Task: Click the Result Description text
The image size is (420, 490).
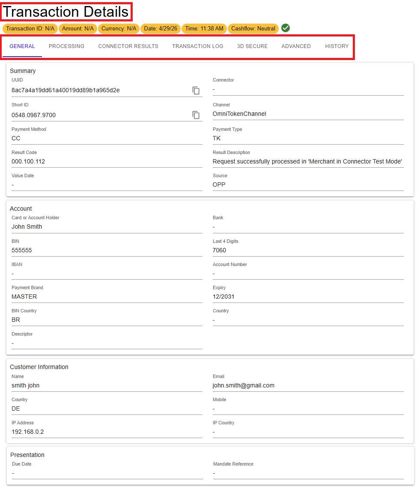Action: click(307, 161)
